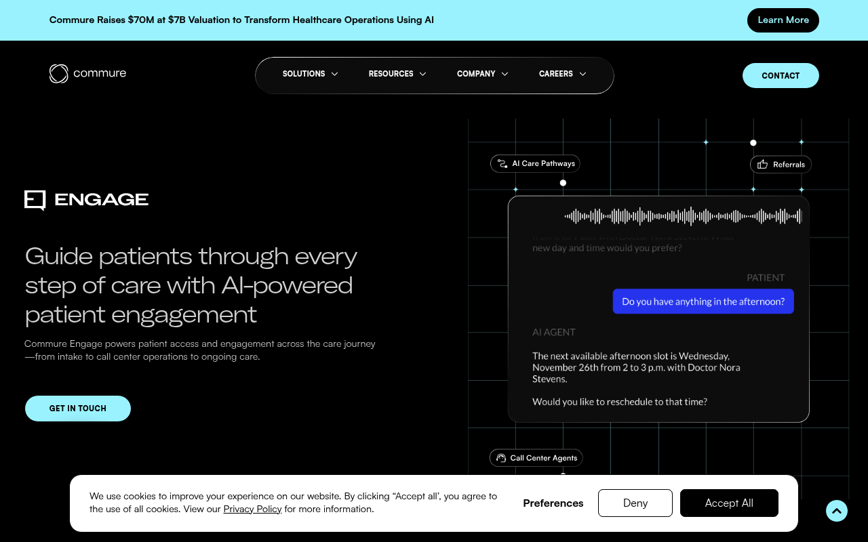Click the scroll-to-top arrow button

(837, 511)
